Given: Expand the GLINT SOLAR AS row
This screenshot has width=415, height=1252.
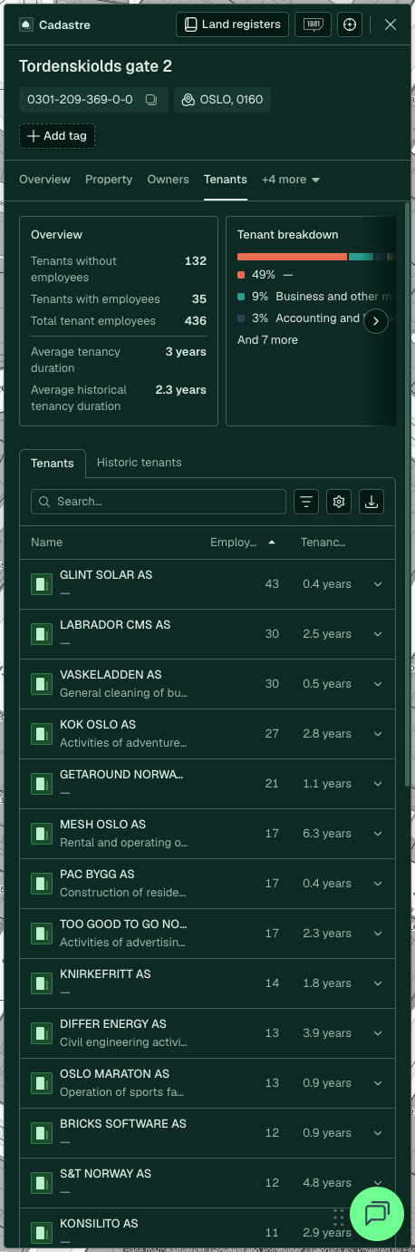Looking at the screenshot, I should point(378,584).
